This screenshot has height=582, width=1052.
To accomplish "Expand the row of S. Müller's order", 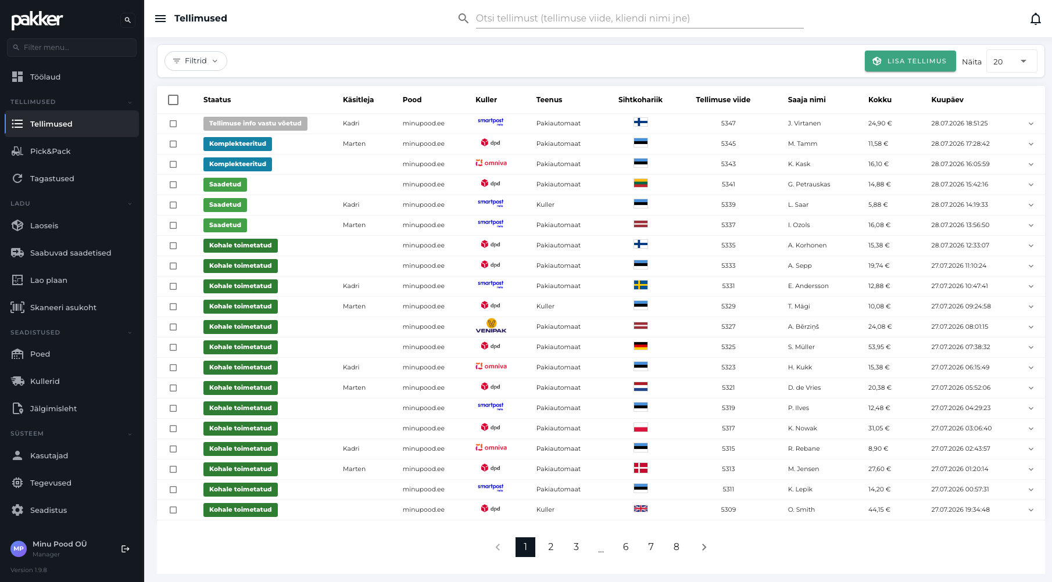I will [x=1031, y=347].
